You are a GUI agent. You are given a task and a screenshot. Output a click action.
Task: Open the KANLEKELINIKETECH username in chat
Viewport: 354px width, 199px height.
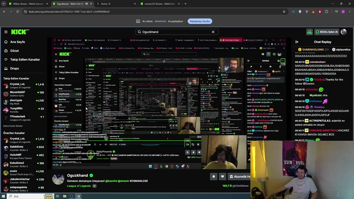pyautogui.click(x=323, y=130)
